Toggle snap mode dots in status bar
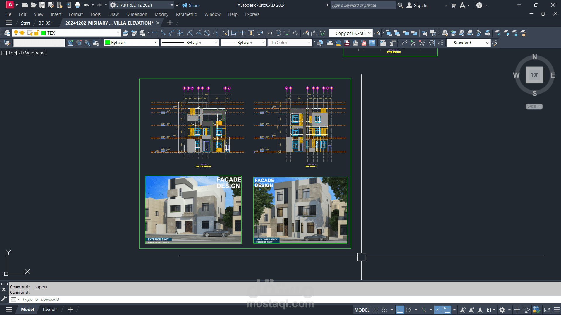Viewport: 561px width, 316px height. tap(384, 310)
